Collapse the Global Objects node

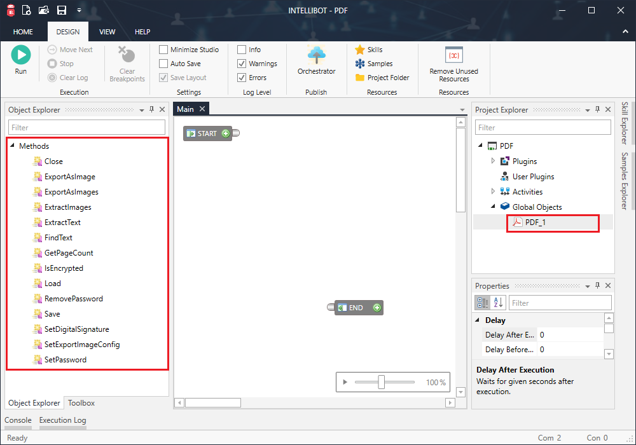point(493,206)
